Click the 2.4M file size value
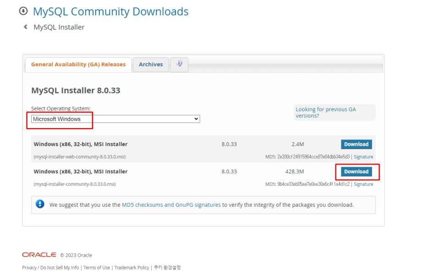 [297, 144]
